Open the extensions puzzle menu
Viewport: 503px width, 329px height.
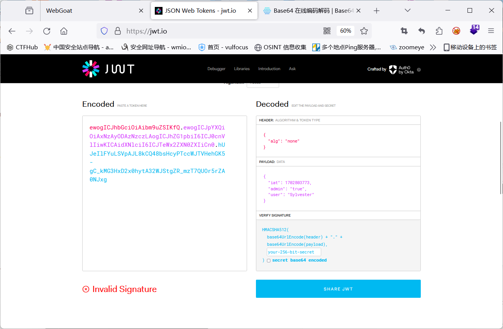click(439, 31)
